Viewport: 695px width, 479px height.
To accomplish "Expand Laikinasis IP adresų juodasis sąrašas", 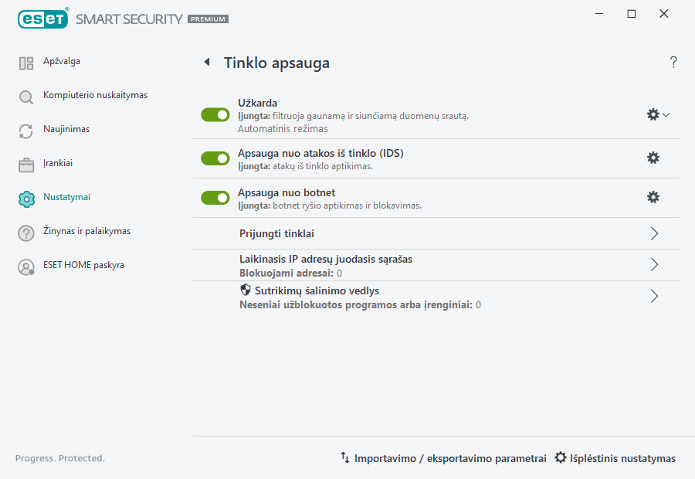I will click(653, 264).
